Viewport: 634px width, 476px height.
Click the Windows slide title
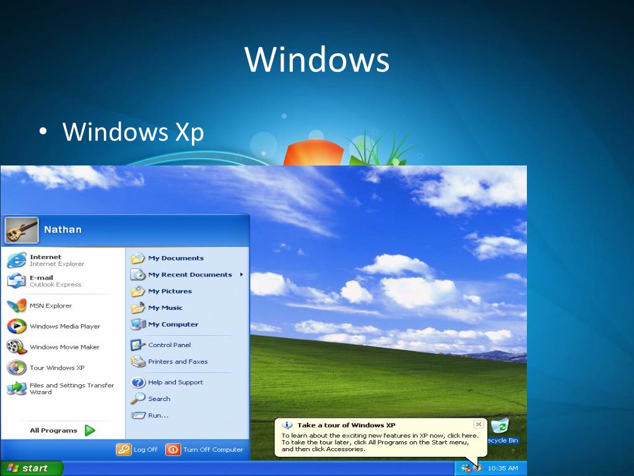coord(317,60)
